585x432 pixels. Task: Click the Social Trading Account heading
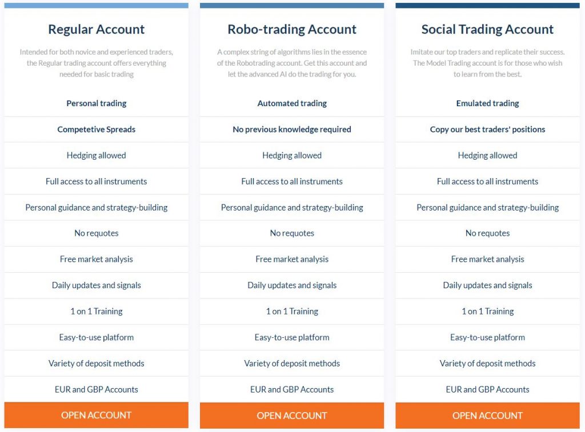[x=487, y=29]
